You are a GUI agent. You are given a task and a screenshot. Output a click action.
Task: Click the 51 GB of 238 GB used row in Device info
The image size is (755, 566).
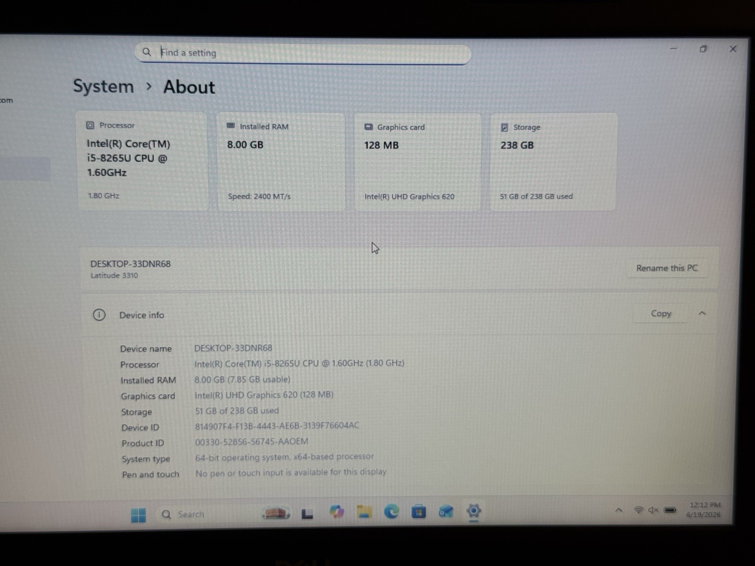point(237,410)
